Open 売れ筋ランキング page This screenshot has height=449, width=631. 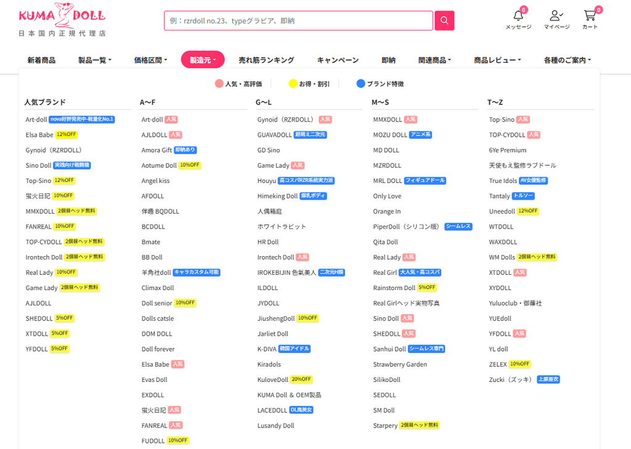pyautogui.click(x=266, y=60)
